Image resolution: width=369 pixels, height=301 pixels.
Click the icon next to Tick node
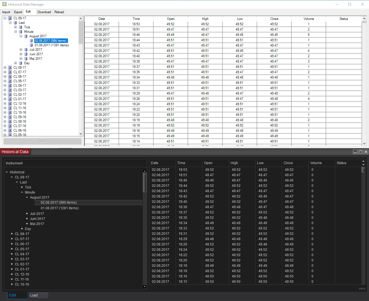pos(20,27)
